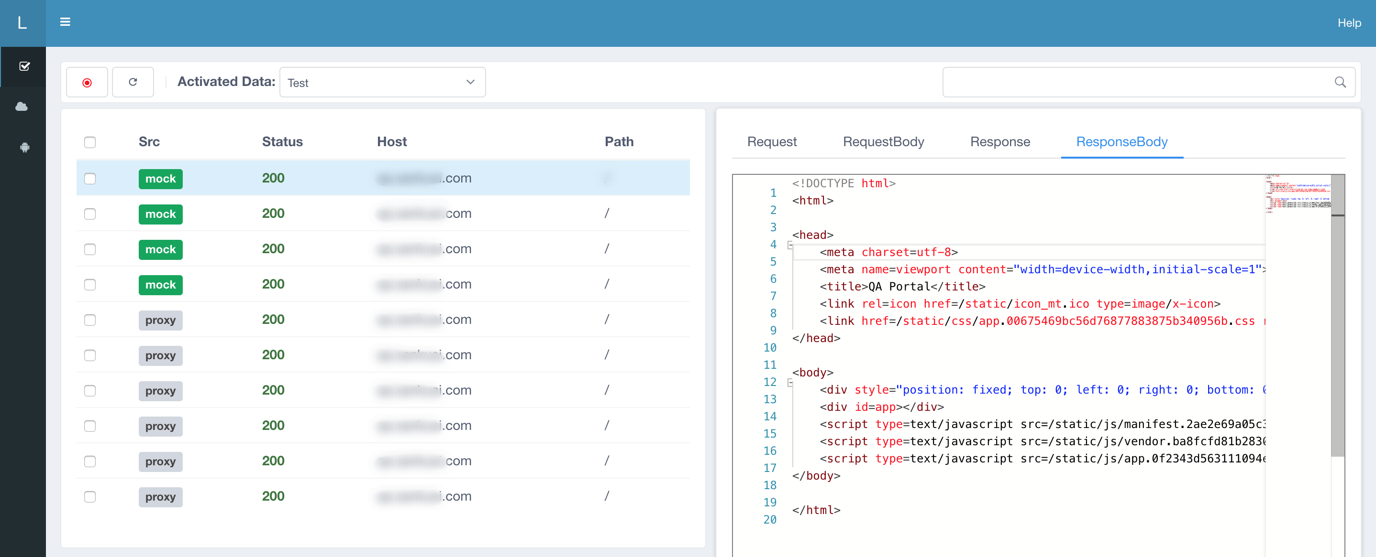Viewport: 1376px width, 557px height.
Task: Toggle the select-all checkbox in table header
Action: point(90,142)
